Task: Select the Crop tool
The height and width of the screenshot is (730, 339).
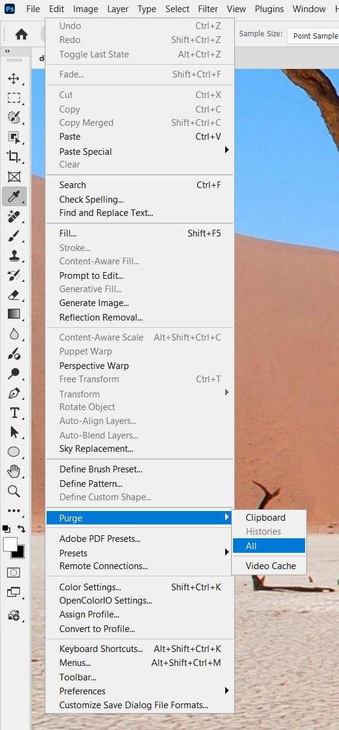Action: pyautogui.click(x=14, y=157)
